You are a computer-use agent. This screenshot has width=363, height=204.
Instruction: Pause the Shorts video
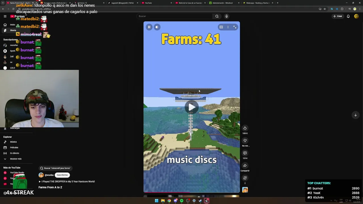(149, 27)
